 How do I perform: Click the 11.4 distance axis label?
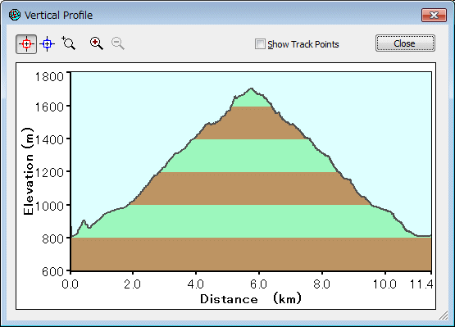[421, 284]
